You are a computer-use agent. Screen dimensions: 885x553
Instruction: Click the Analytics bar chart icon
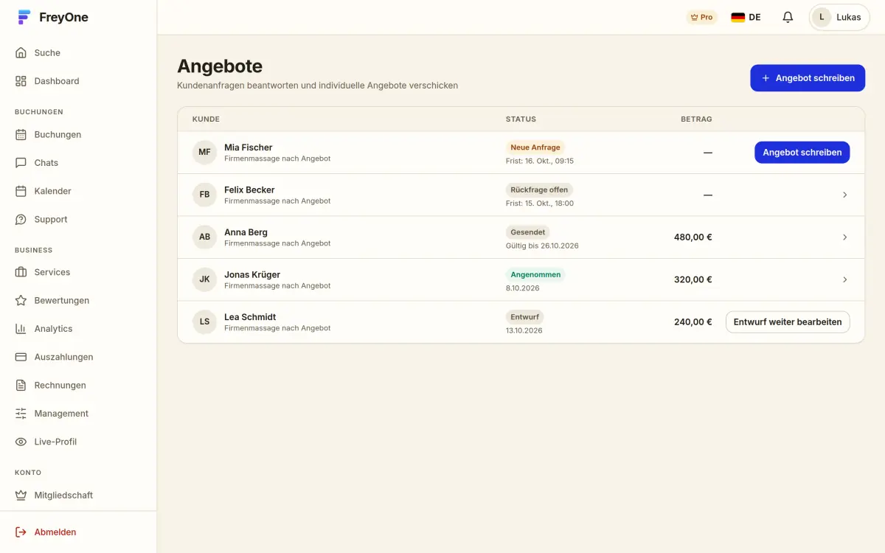click(21, 329)
